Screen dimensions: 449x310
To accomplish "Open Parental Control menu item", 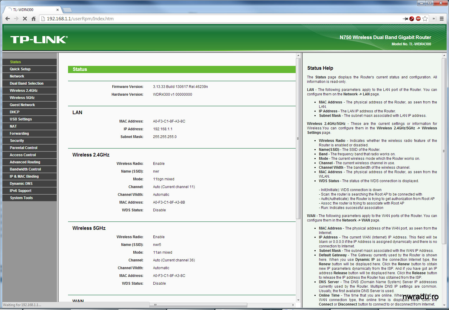I will [29, 148].
